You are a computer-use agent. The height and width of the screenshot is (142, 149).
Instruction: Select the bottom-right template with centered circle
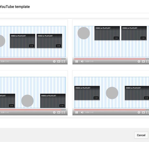pos(111,93)
